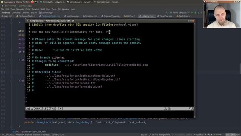Click the Libraries breadcrumb
The image size is (241, 136).
coord(25,12)
